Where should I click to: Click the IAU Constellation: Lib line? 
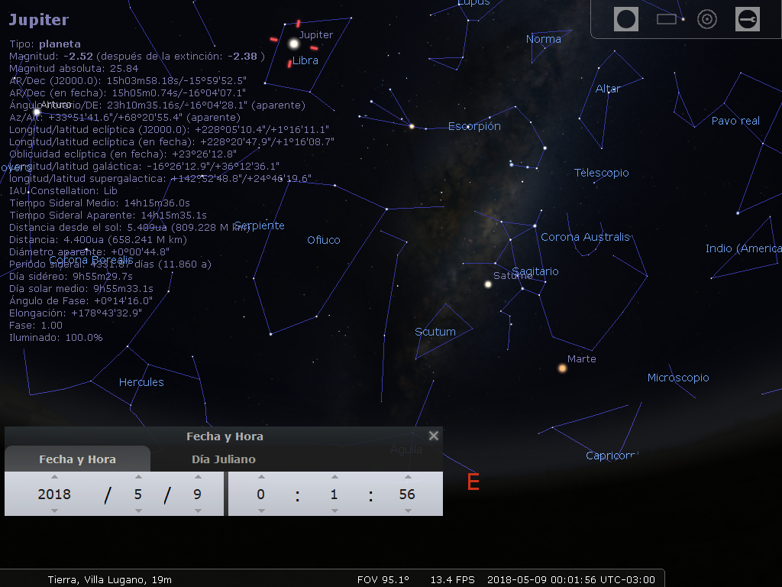click(63, 190)
